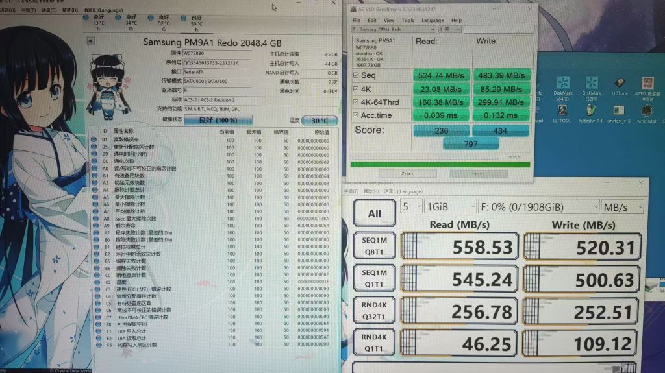The height and width of the screenshot is (373, 665).
Task: Click the previous disk arrow button
Action: pos(90,41)
